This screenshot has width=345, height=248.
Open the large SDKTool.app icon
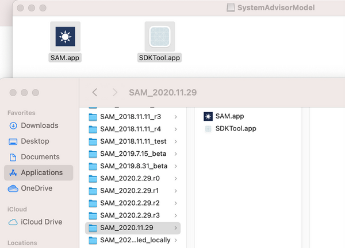[159, 37]
